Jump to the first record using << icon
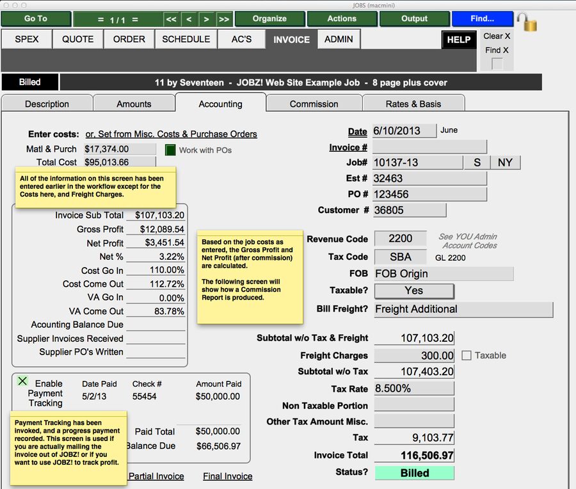This screenshot has height=489, width=576. [x=172, y=19]
